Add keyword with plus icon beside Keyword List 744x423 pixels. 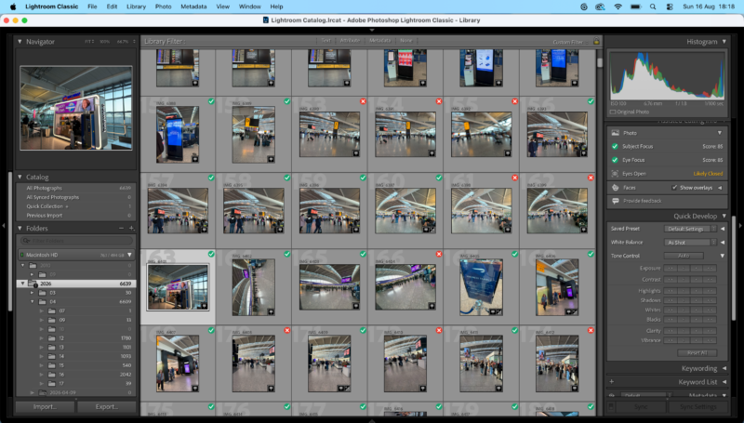612,381
